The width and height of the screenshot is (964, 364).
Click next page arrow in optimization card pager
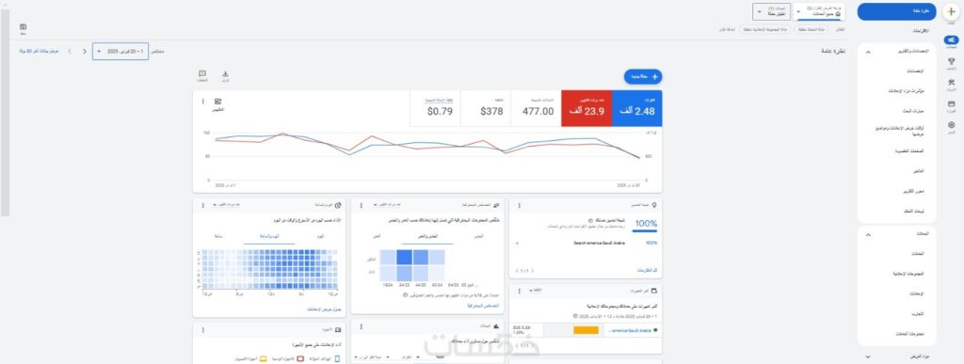click(516, 270)
